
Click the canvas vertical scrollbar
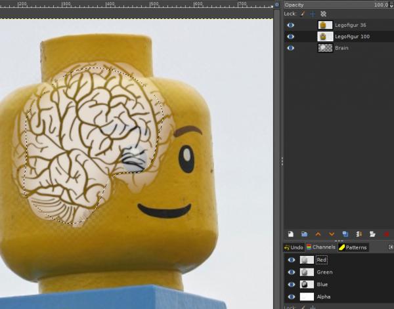point(276,159)
